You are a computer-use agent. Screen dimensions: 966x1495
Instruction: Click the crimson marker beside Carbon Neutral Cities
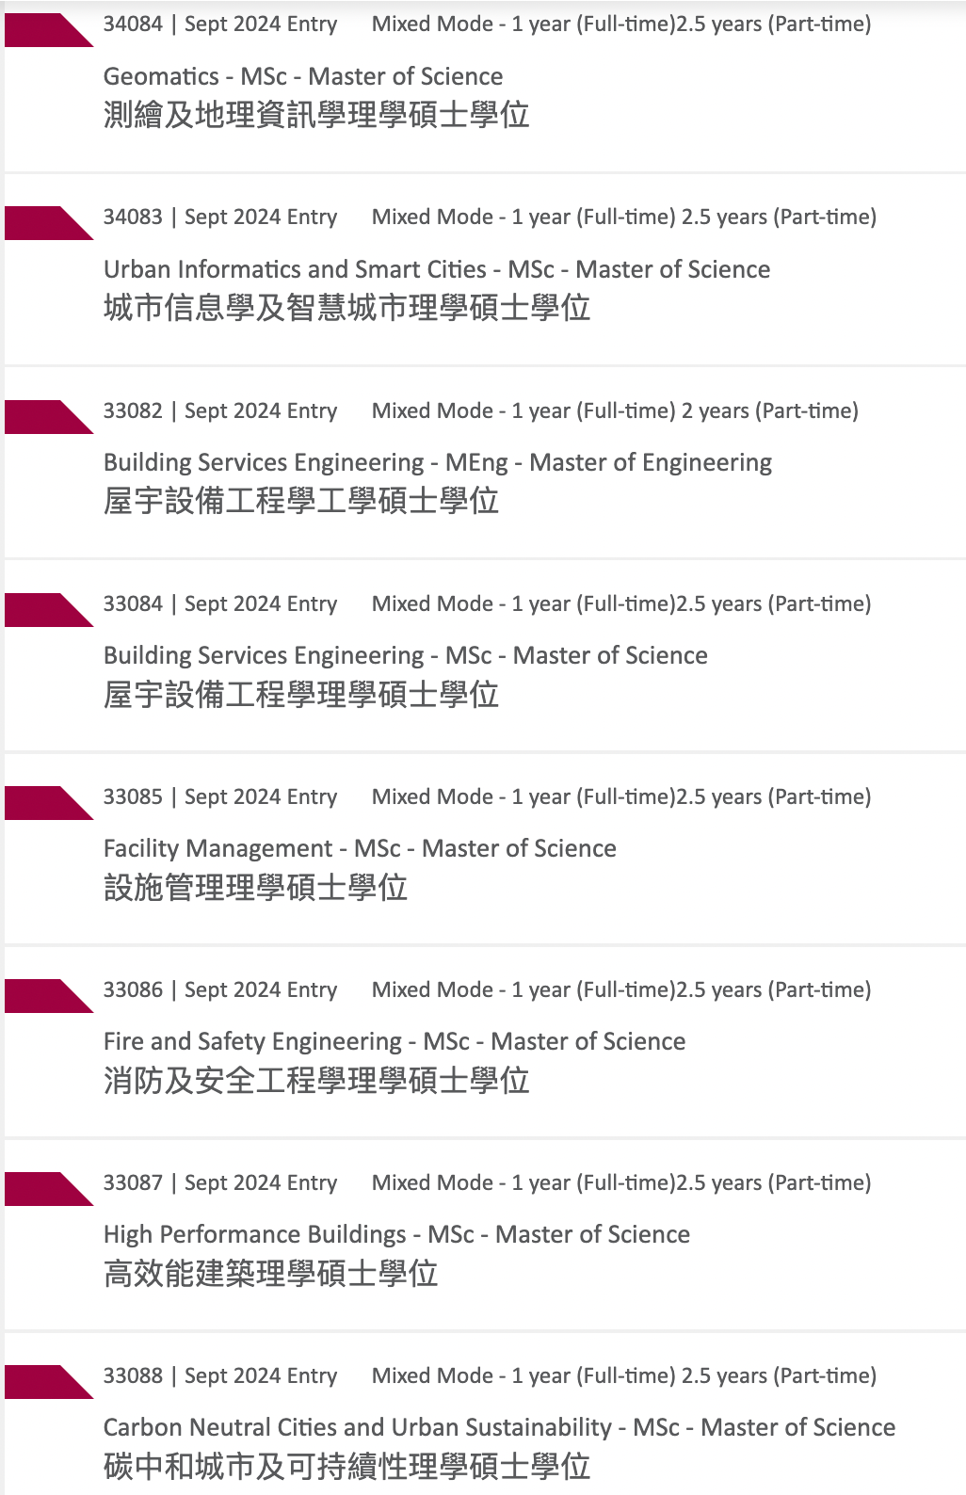pyautogui.click(x=43, y=1381)
